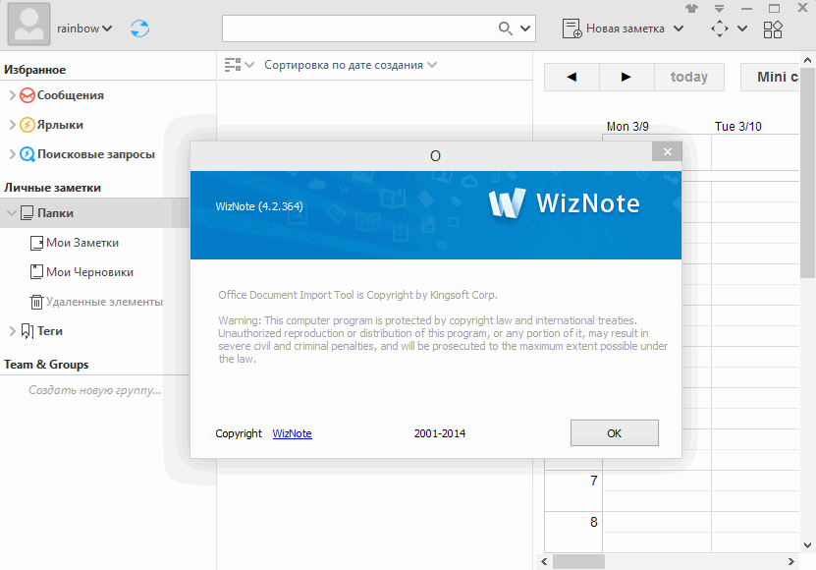
Task: Click the Личные заметки section header
Action: click(53, 188)
